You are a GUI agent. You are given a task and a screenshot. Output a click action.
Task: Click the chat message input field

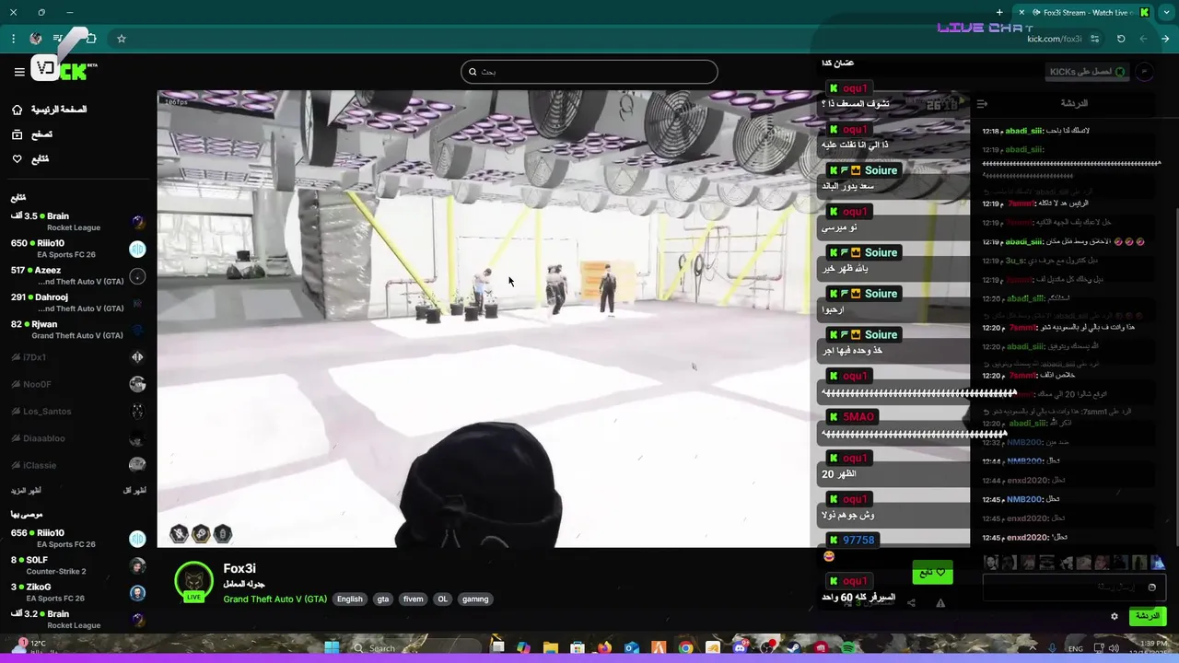coord(1073,587)
